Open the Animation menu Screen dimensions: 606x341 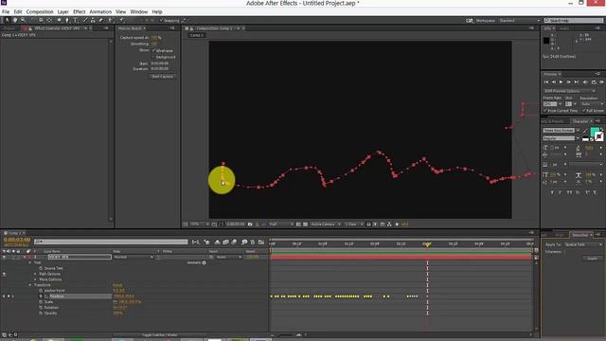(x=100, y=12)
